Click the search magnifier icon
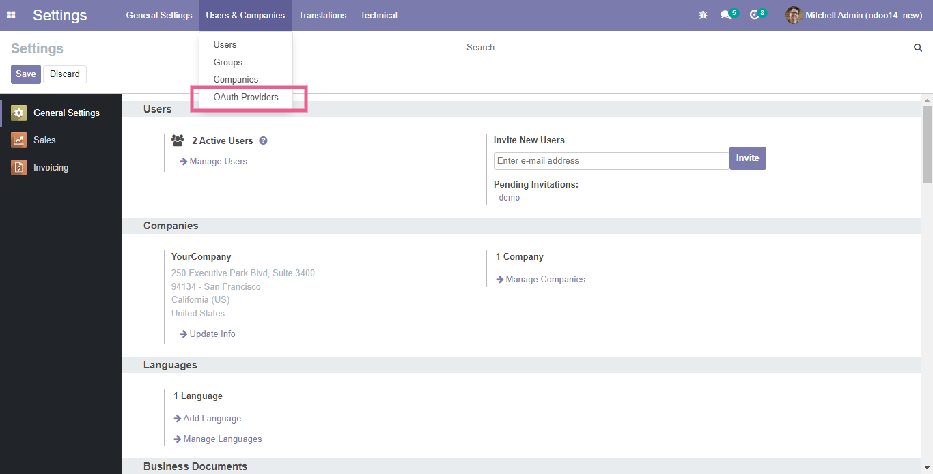Image resolution: width=933 pixels, height=474 pixels. coord(917,48)
